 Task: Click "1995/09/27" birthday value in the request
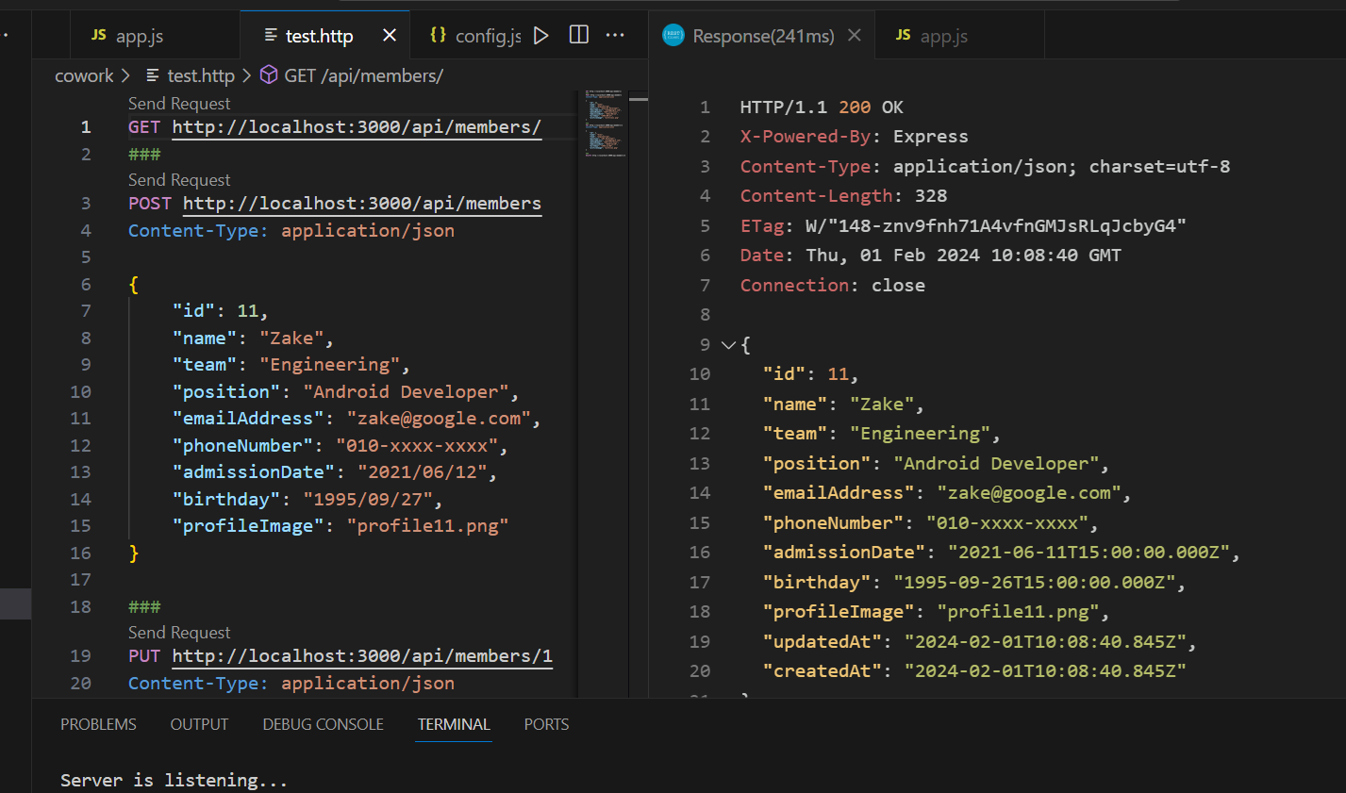coord(368,500)
